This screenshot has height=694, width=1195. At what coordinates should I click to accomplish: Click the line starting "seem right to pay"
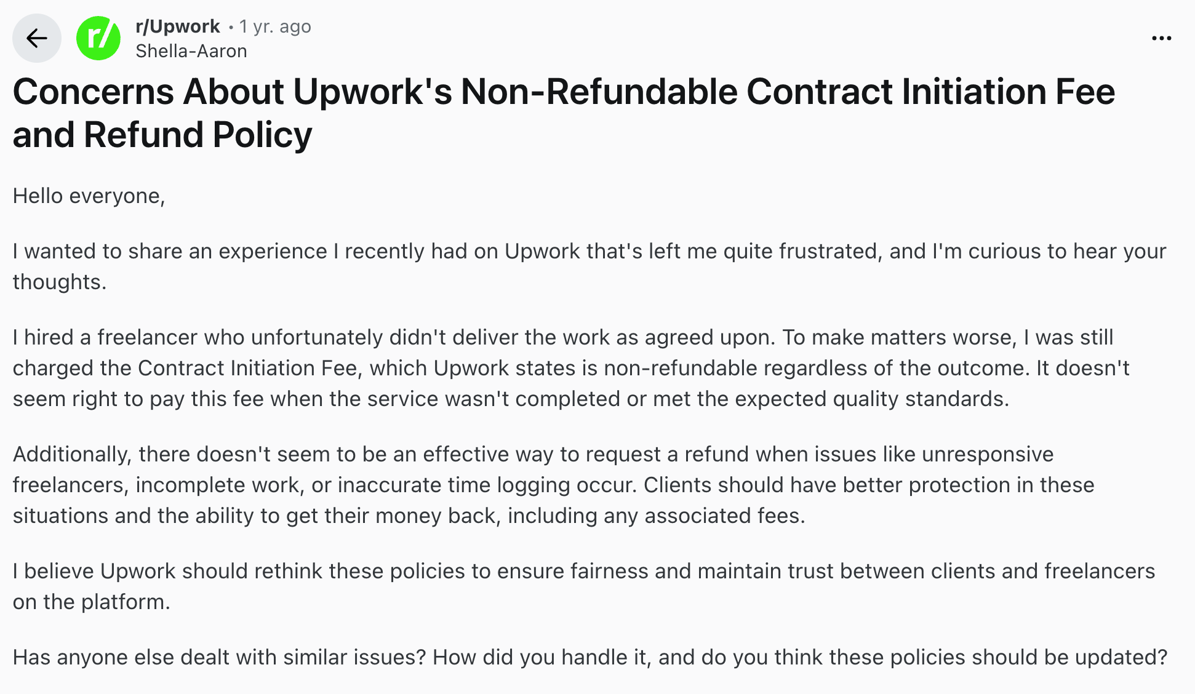[x=511, y=399]
